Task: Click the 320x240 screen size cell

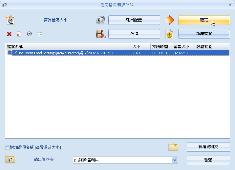Action: 181,53
